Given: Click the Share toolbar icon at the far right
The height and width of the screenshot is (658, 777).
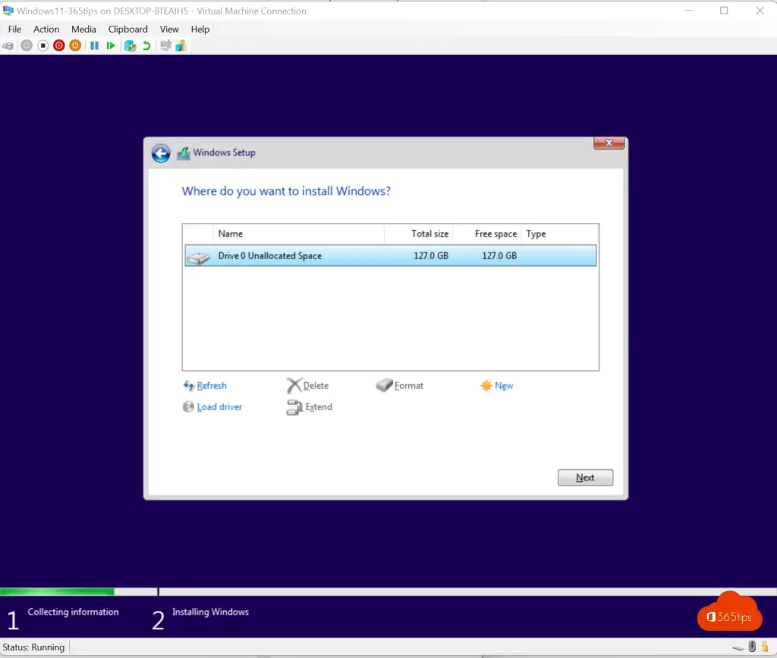Looking at the screenshot, I should (x=181, y=45).
